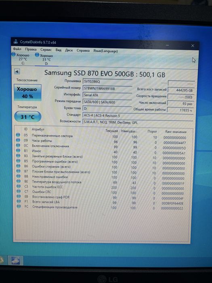Minimize the CrystalDiskInfo window
The image size is (212, 283).
[168, 45]
